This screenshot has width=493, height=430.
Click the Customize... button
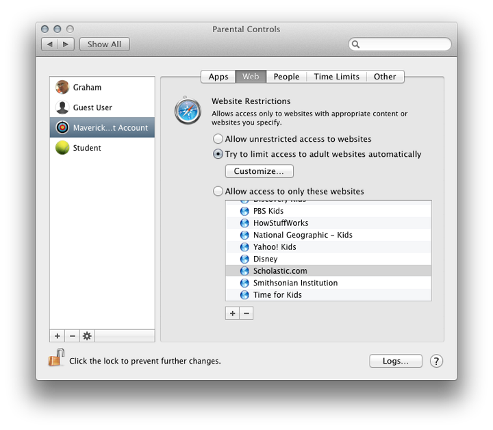click(x=260, y=171)
